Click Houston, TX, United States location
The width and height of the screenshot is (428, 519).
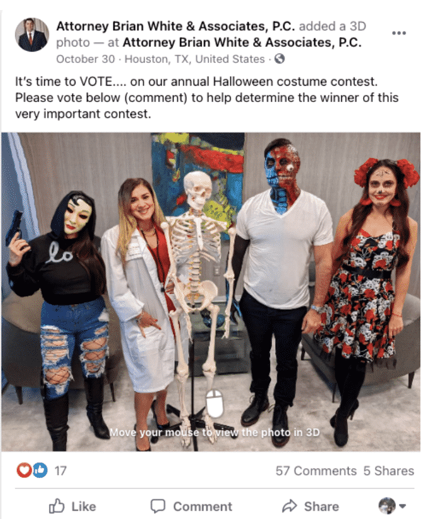(x=195, y=59)
